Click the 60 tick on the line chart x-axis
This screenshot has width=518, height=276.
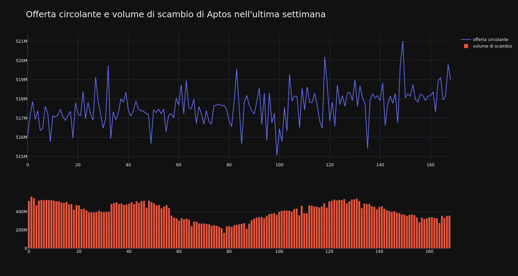click(179, 165)
